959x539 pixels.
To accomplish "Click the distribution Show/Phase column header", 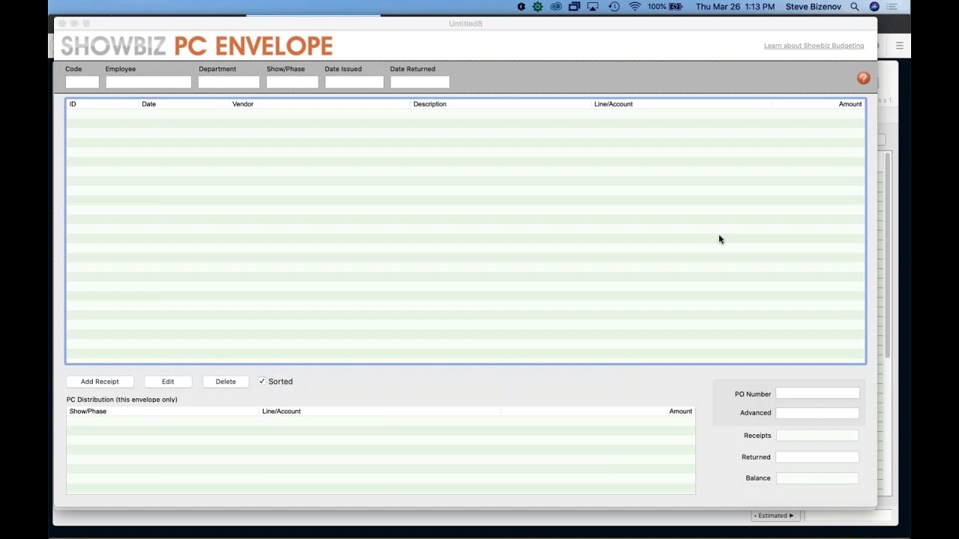I will click(163, 411).
